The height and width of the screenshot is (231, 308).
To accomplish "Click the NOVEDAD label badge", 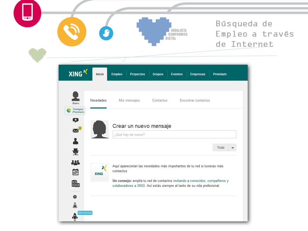I will [85, 213].
